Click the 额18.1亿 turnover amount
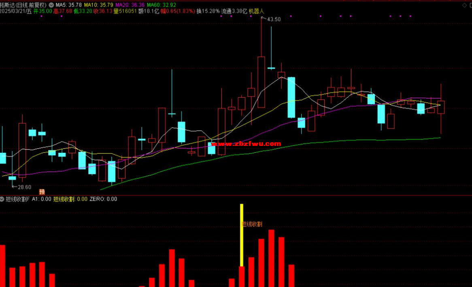This screenshot has height=287, width=472. [149, 11]
